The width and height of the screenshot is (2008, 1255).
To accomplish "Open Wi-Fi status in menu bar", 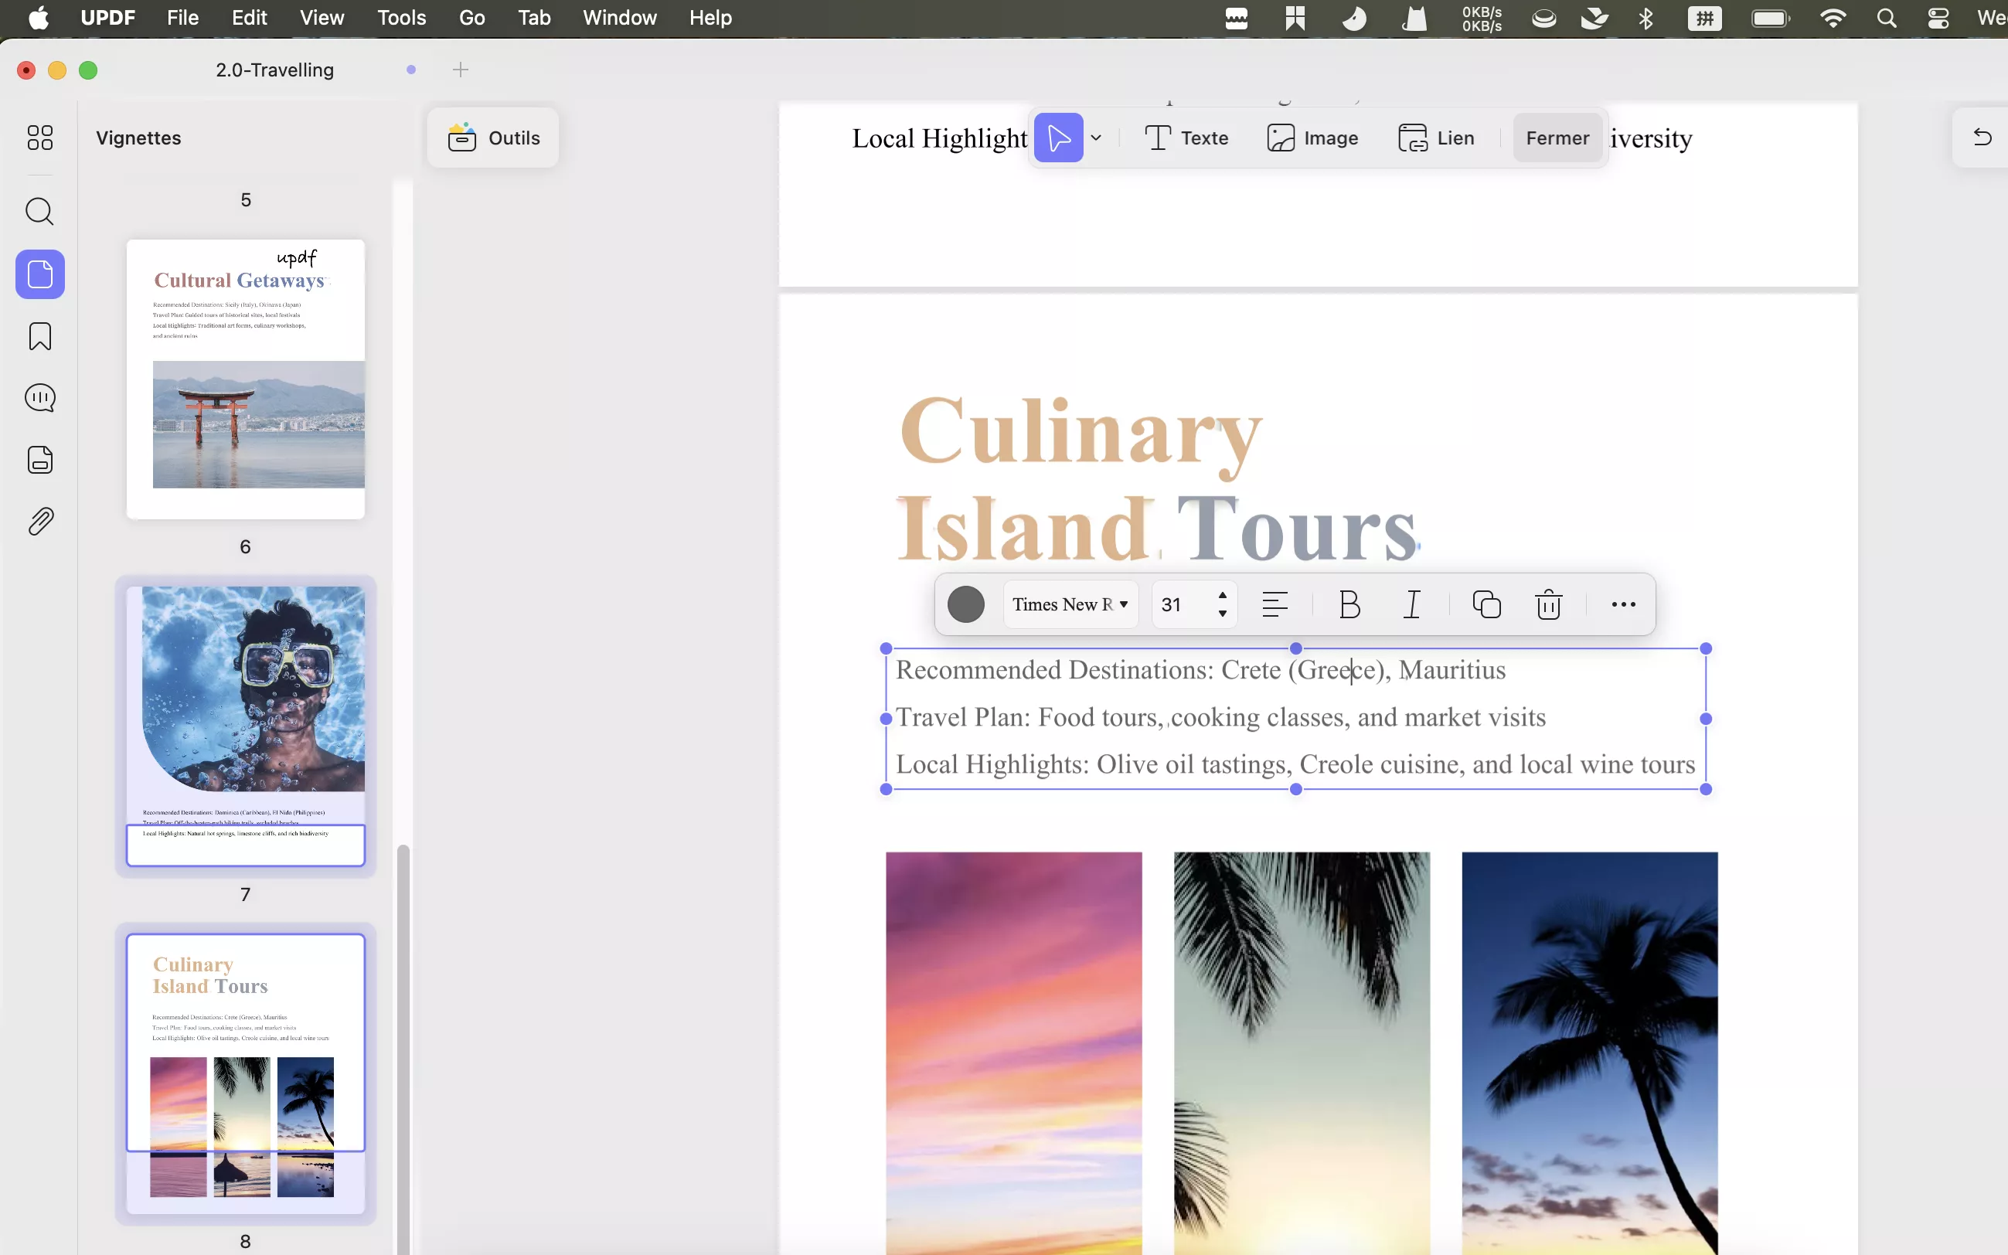I will [1833, 19].
